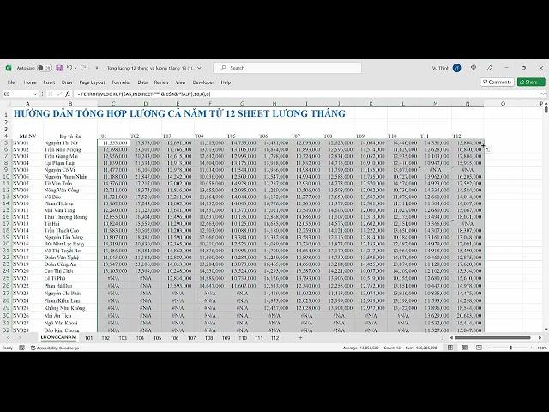Click the pen Coming Soon icon
Screen dimensions: 549x412
(x=490, y=68)
